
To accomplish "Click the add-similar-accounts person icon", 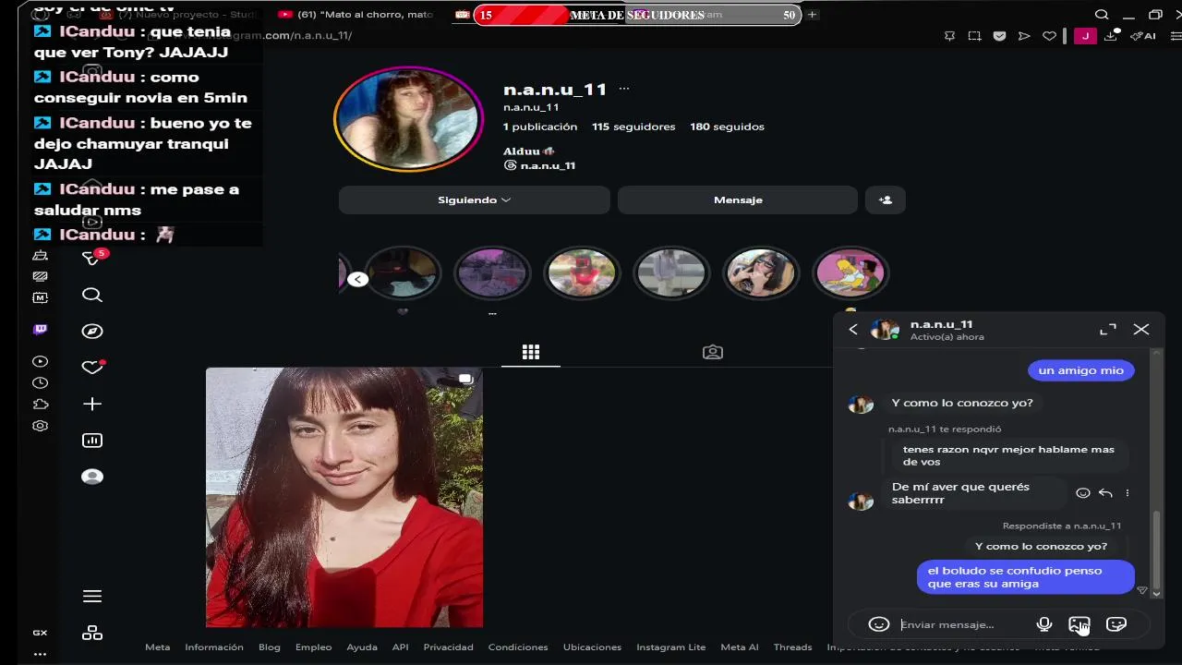I will coord(886,199).
